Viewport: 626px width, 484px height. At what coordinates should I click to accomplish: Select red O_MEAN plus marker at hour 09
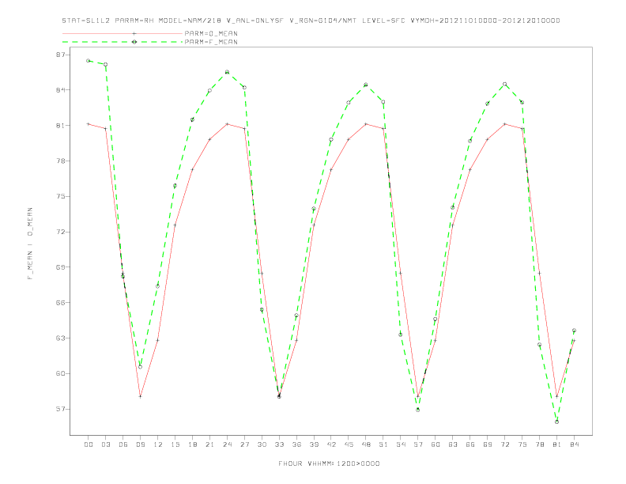pos(140,396)
